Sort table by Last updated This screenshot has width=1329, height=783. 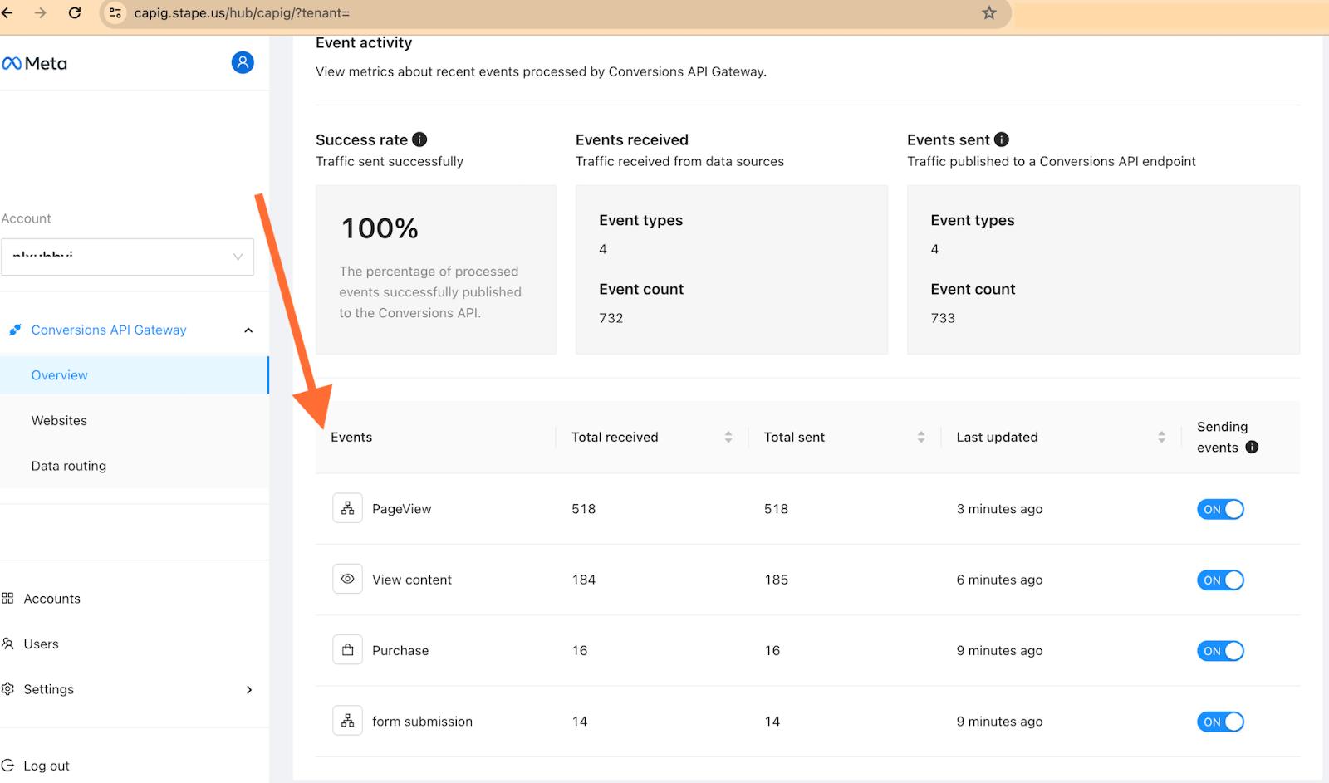[1161, 437]
